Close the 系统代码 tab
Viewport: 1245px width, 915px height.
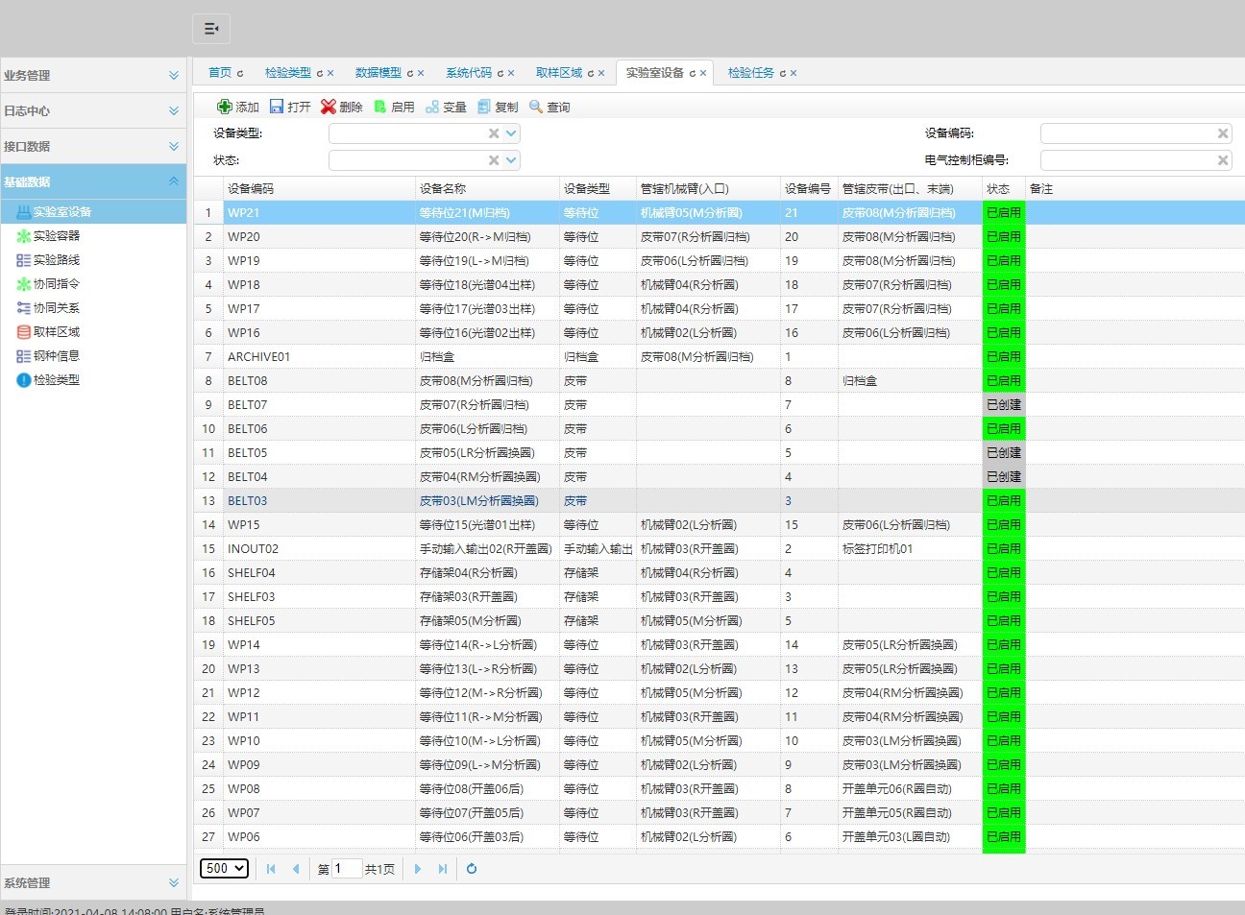[x=511, y=73]
